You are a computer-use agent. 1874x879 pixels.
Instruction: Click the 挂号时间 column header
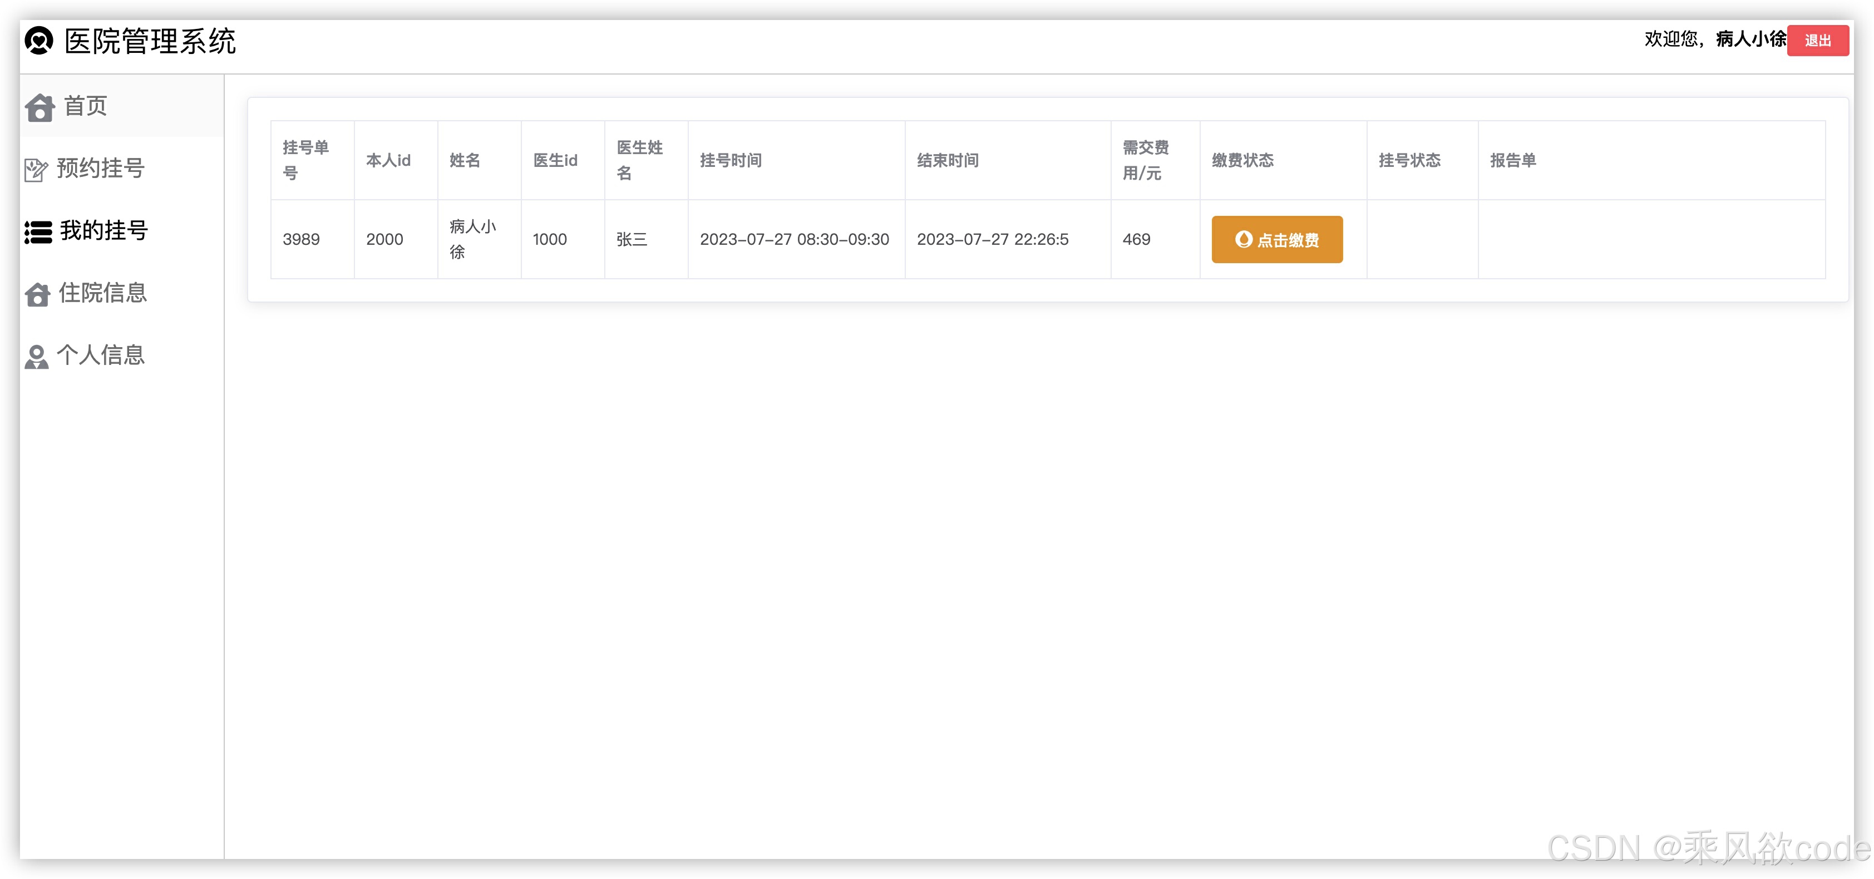pos(731,160)
